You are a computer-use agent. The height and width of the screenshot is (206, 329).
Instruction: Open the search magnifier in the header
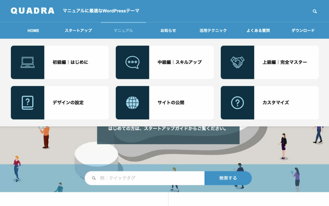tap(314, 11)
